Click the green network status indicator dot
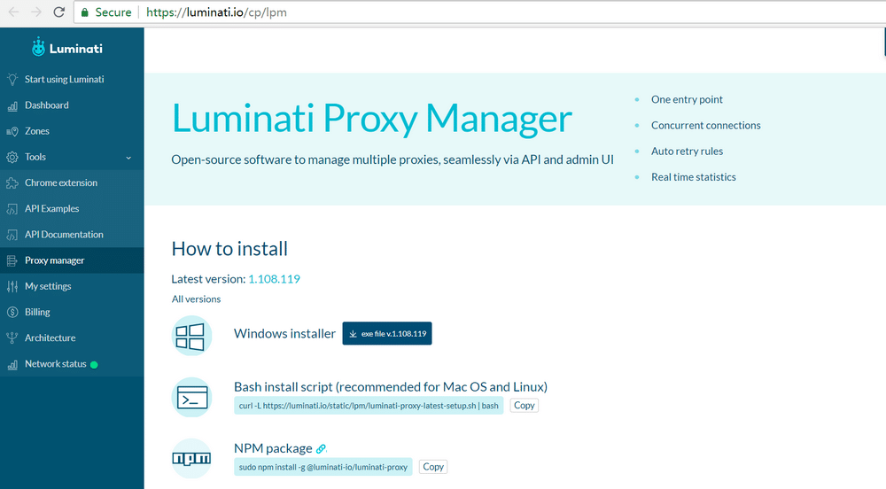The height and width of the screenshot is (489, 886). tap(94, 365)
